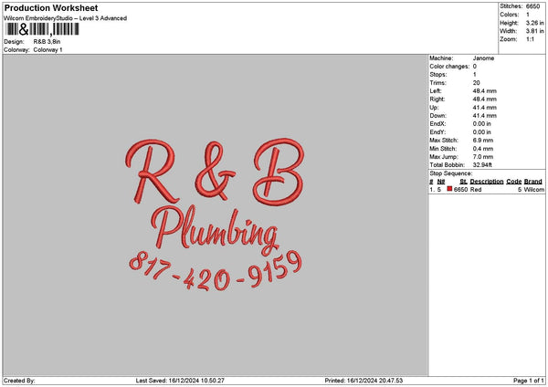
Task: Click the 'Plumbing' script text in design
Action: click(215, 229)
